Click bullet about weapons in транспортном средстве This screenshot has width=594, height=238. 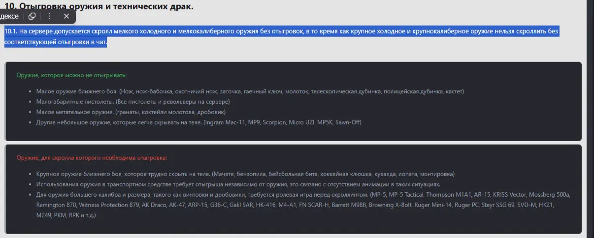238,184
